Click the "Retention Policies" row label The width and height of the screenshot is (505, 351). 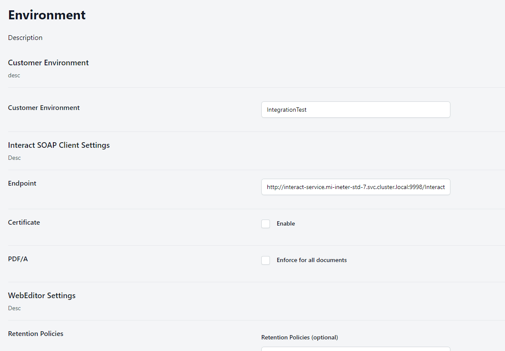pyautogui.click(x=36, y=333)
